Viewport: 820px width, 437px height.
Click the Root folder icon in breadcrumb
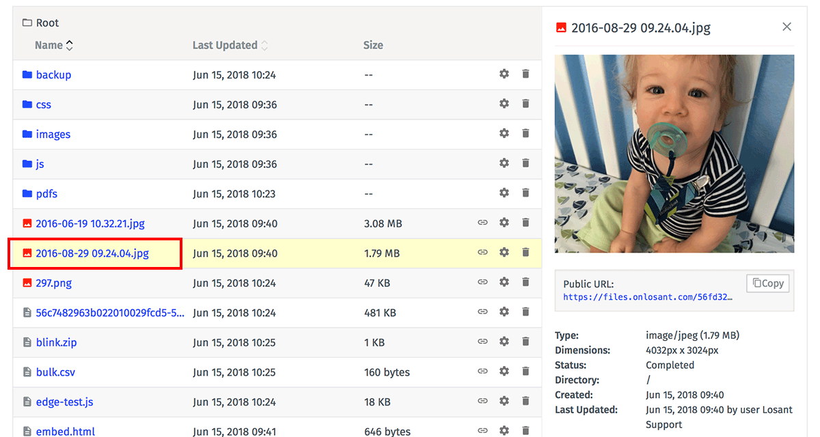pos(27,23)
